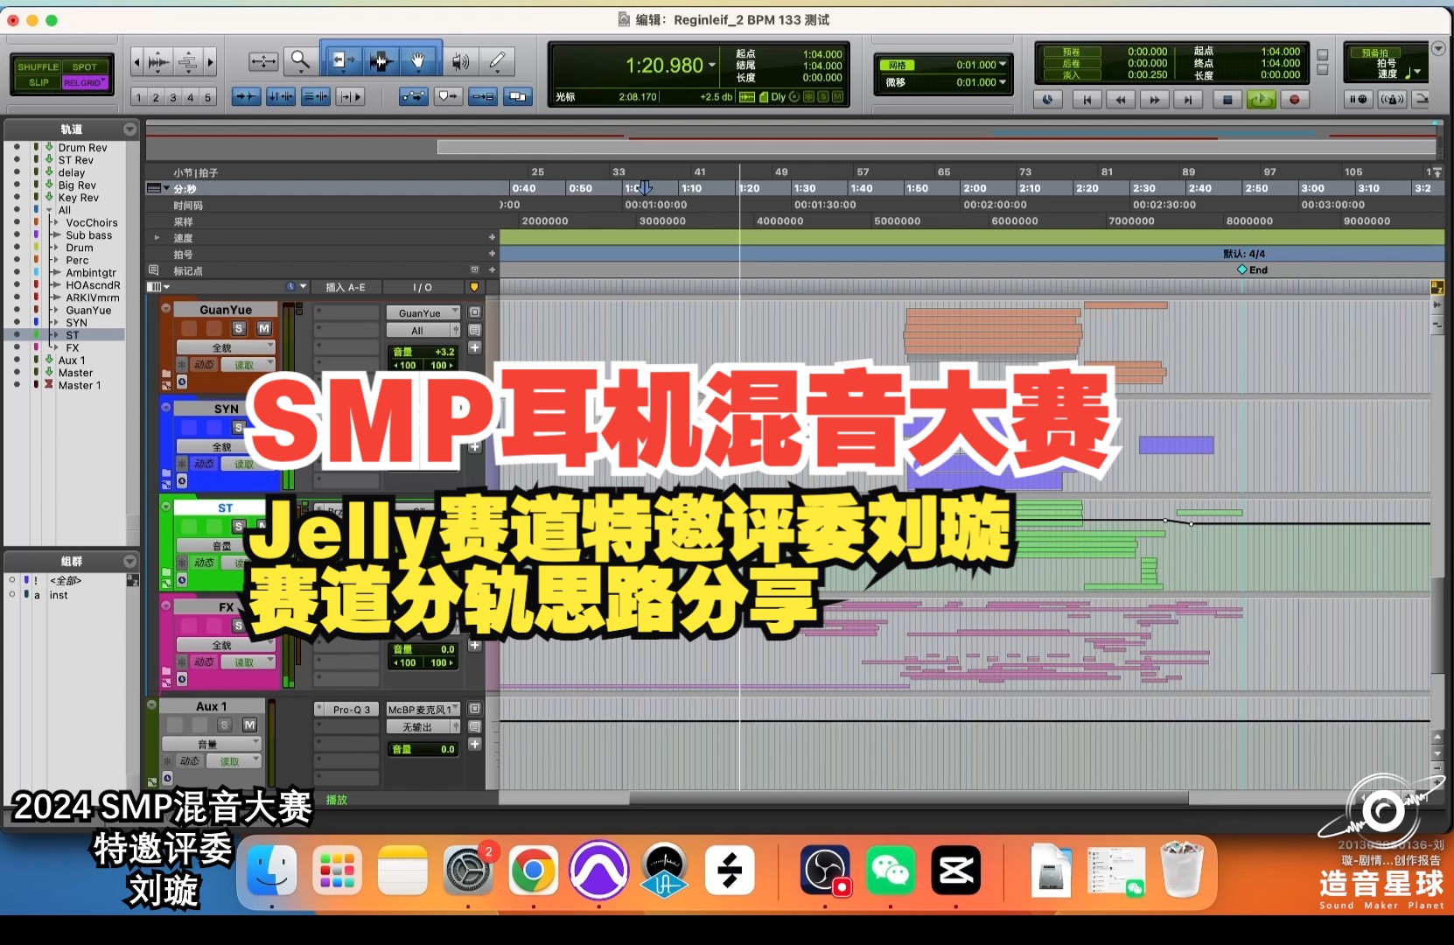Open the main counter format dropdown
Viewport: 1454px width, 945px height.
pyautogui.click(x=712, y=65)
